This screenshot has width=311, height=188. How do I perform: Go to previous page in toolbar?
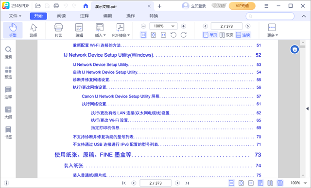click(x=206, y=26)
